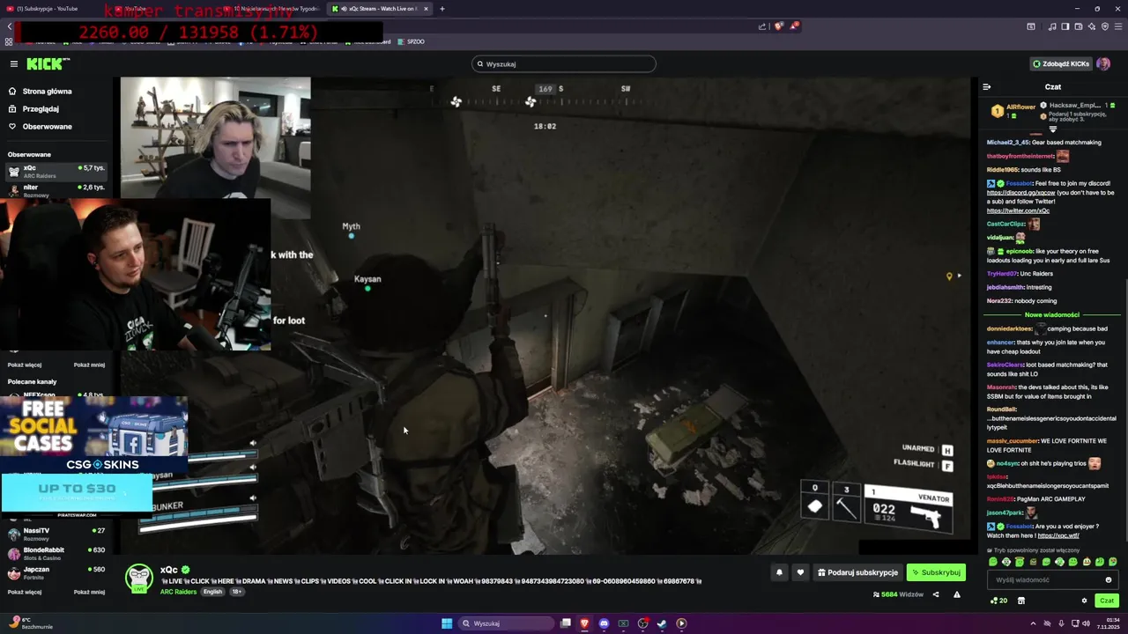Open Brave Shields lion icon
The image size is (1128, 634).
coord(778,26)
